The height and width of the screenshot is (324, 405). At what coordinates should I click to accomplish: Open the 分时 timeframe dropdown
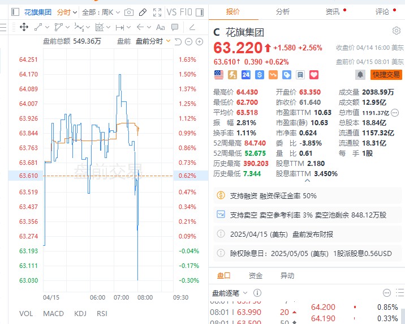click(67, 12)
